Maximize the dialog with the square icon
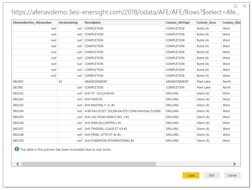The height and width of the screenshot is (190, 252). click(x=236, y=6)
